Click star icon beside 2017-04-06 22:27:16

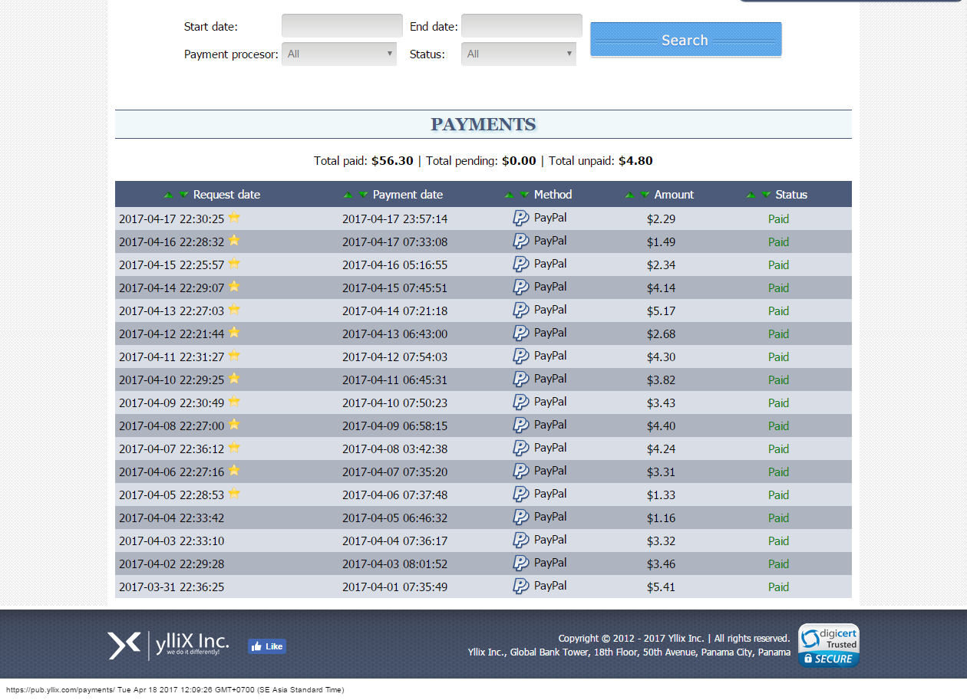point(234,470)
